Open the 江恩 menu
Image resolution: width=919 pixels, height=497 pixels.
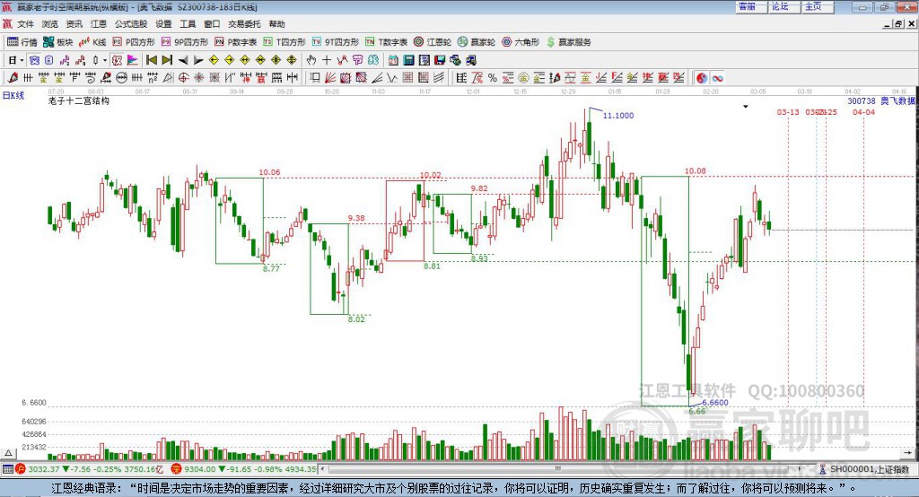[x=99, y=24]
